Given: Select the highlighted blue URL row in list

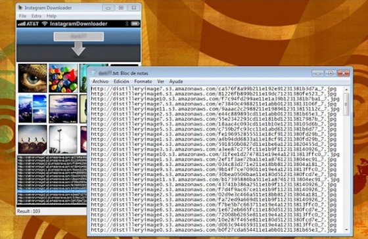Looking at the screenshot, I should pos(52,191).
